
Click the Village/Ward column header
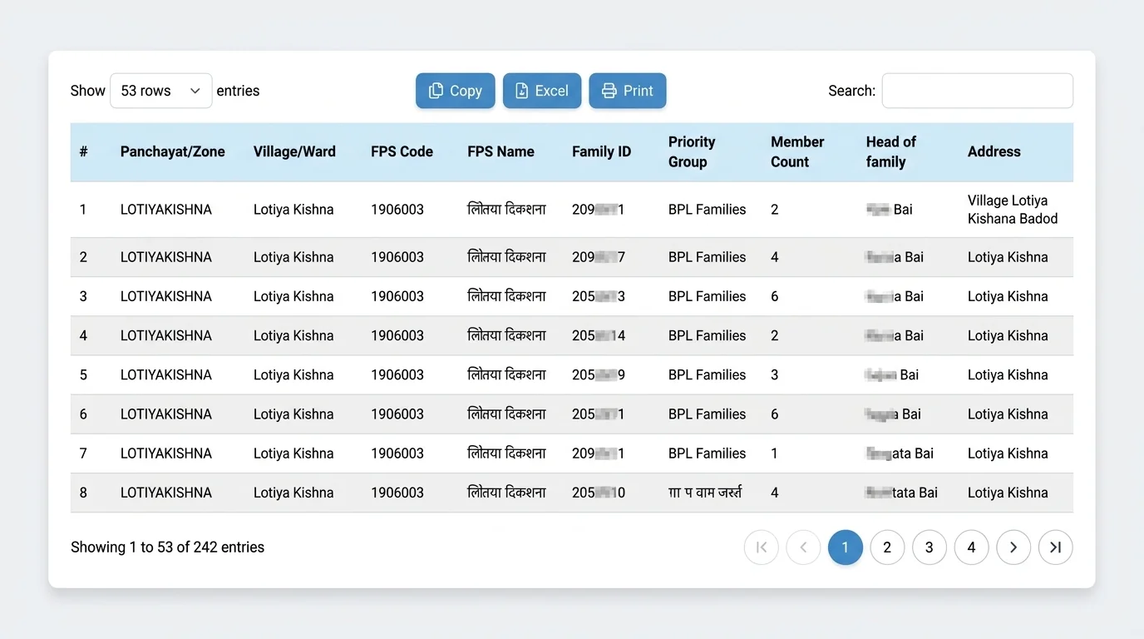pyautogui.click(x=294, y=152)
